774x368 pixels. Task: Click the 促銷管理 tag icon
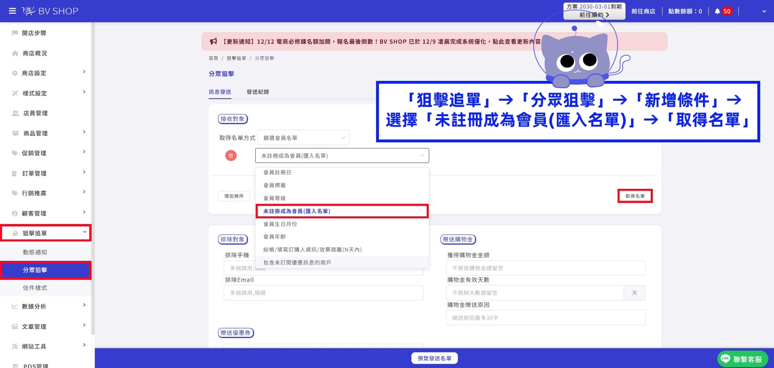point(15,153)
